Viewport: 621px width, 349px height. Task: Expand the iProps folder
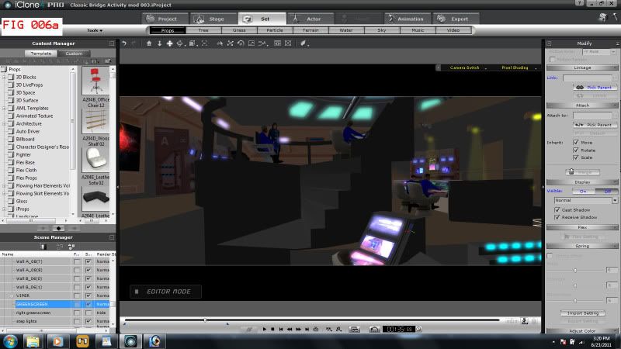(x=5, y=209)
